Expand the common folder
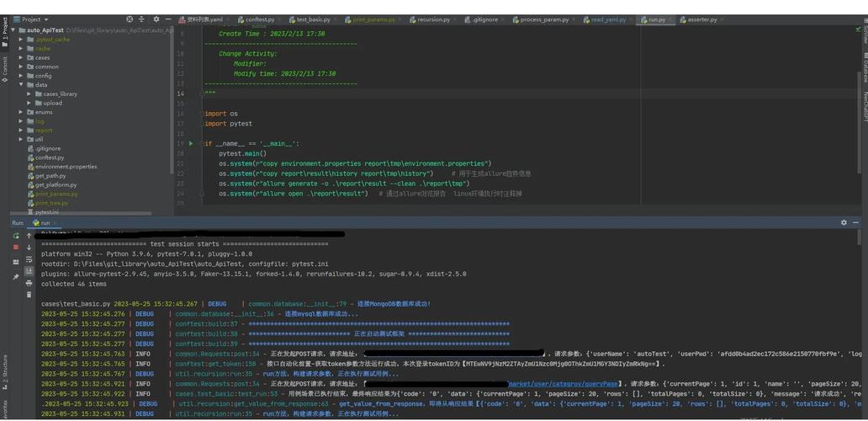This screenshot has height=421, width=868. 21,67
